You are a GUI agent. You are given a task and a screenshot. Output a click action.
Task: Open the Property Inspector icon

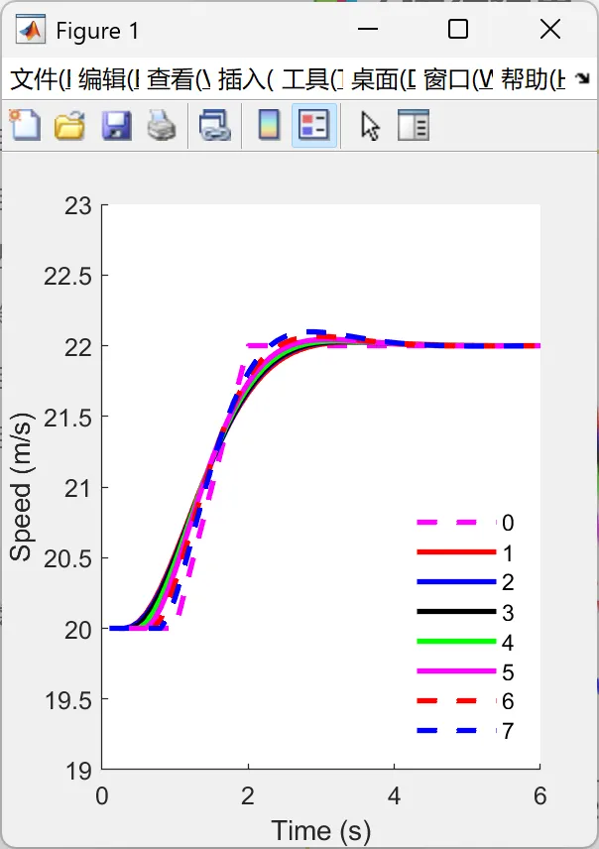click(x=414, y=125)
